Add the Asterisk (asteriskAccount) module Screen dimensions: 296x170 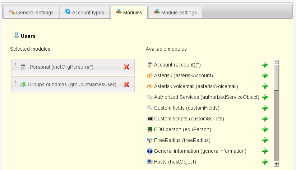point(265,75)
